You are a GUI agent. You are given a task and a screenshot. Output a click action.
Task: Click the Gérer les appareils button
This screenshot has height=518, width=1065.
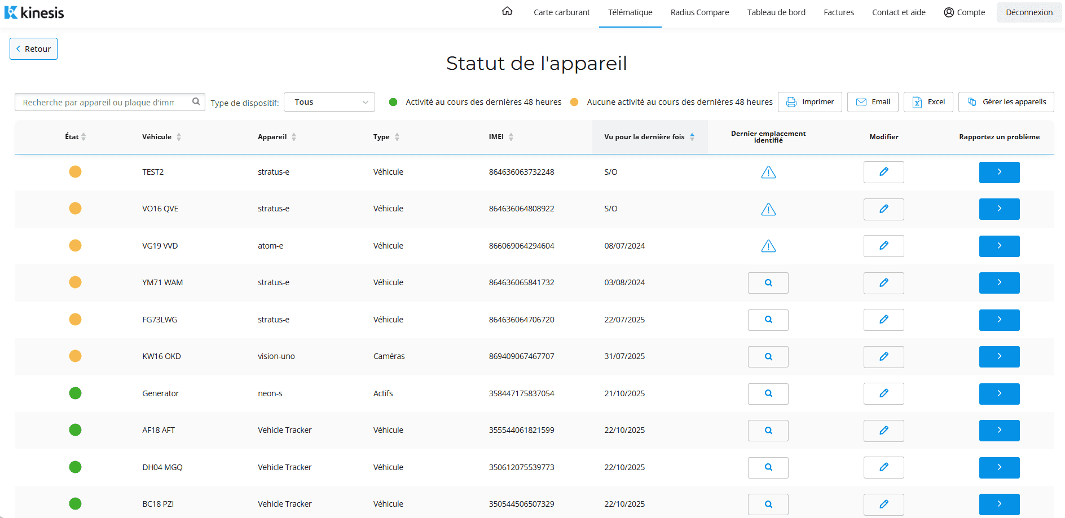coord(1006,102)
